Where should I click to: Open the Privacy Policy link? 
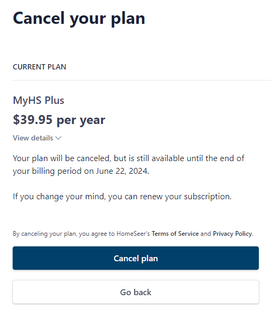[232, 234]
